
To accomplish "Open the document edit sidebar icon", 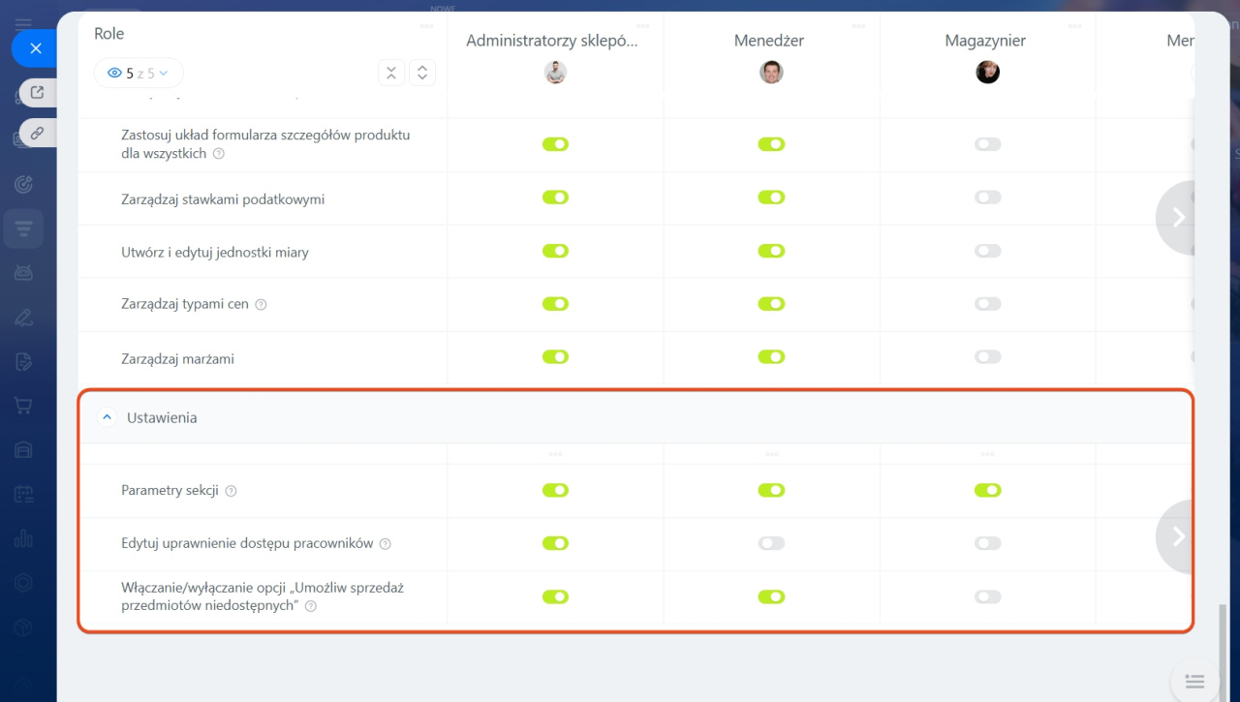I will [x=23, y=362].
